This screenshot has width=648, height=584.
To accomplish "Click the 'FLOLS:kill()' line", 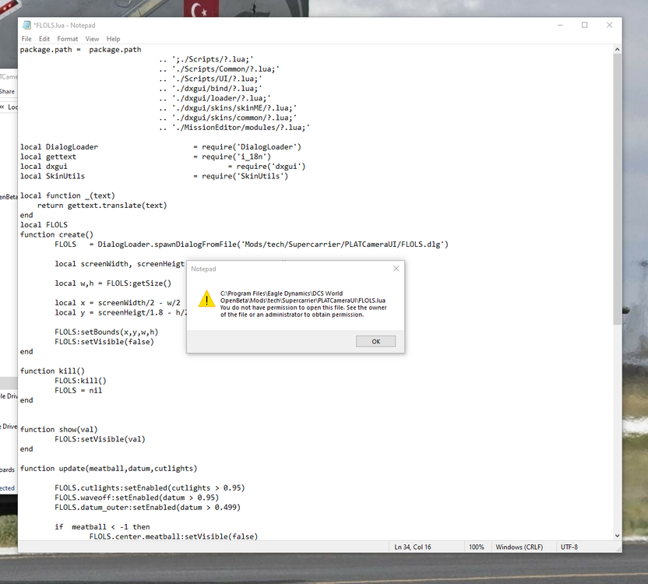I will tap(80, 381).
